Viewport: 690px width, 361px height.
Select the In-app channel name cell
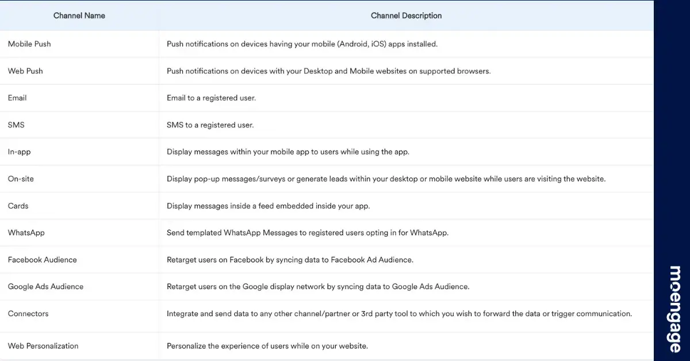[79, 152]
